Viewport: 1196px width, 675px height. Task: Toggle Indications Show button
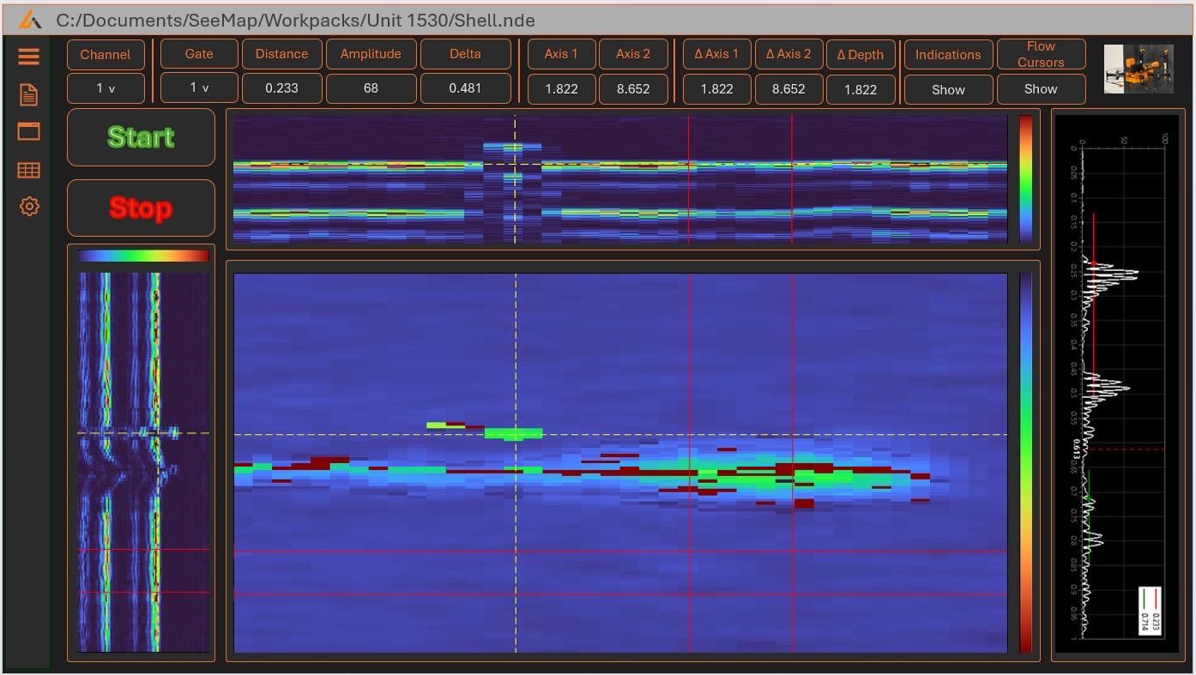click(947, 89)
